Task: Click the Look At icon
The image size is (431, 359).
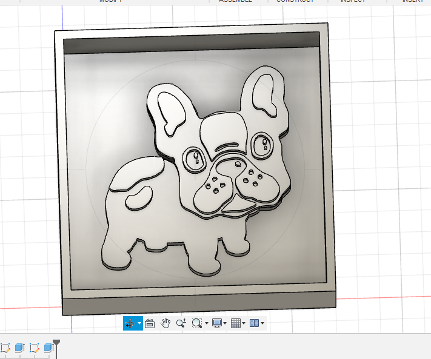Action: click(x=150, y=323)
